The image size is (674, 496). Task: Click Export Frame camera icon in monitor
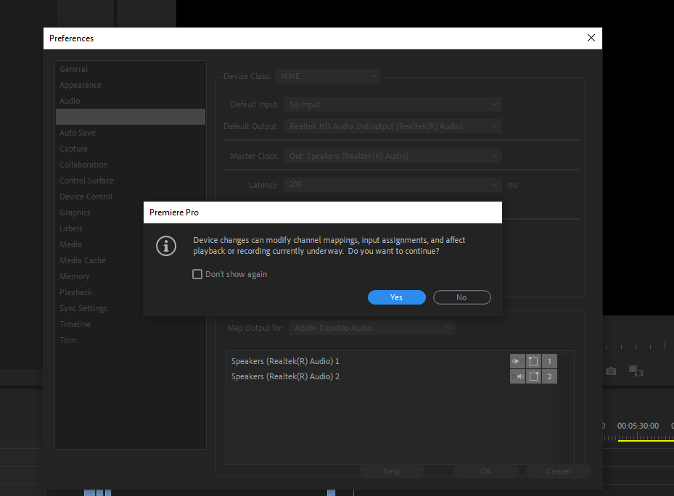(611, 371)
